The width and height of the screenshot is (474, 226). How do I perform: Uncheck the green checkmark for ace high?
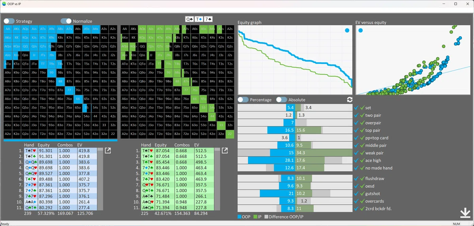362,161
